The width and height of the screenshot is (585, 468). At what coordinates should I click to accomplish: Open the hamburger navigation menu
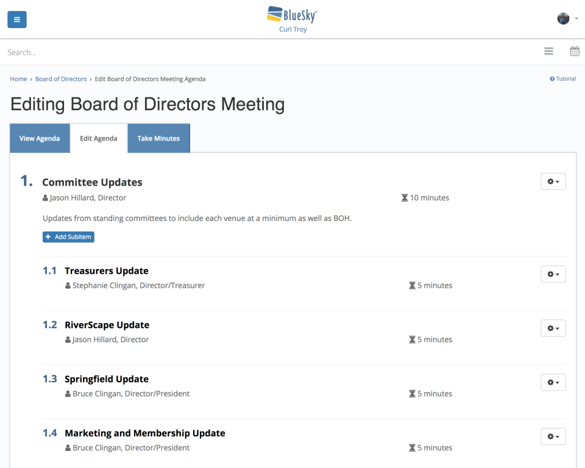[x=16, y=19]
